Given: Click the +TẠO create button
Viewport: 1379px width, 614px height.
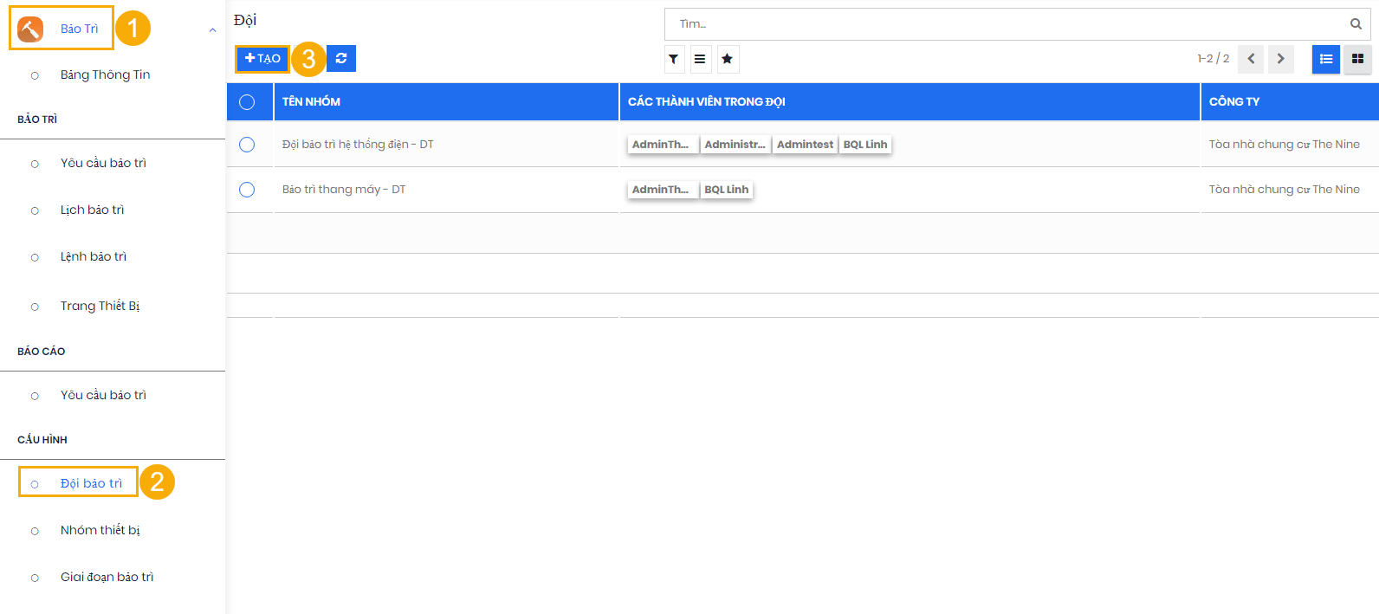Looking at the screenshot, I should coord(262,59).
